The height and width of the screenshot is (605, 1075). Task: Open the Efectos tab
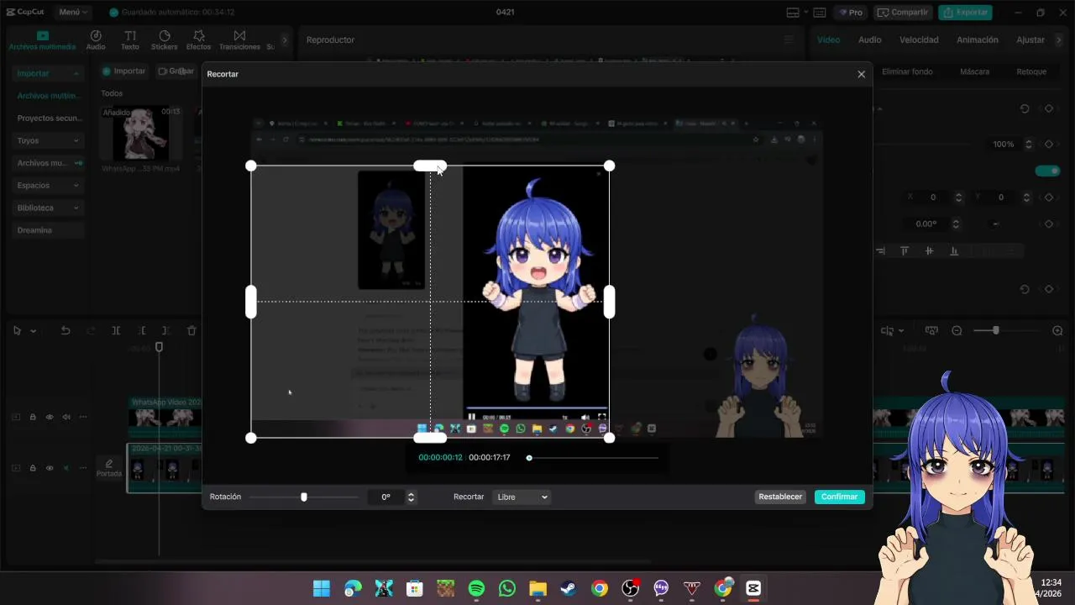(199, 40)
